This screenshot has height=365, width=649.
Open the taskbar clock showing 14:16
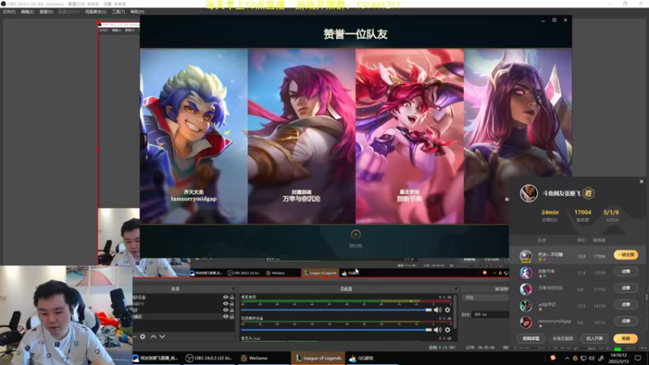(618, 359)
